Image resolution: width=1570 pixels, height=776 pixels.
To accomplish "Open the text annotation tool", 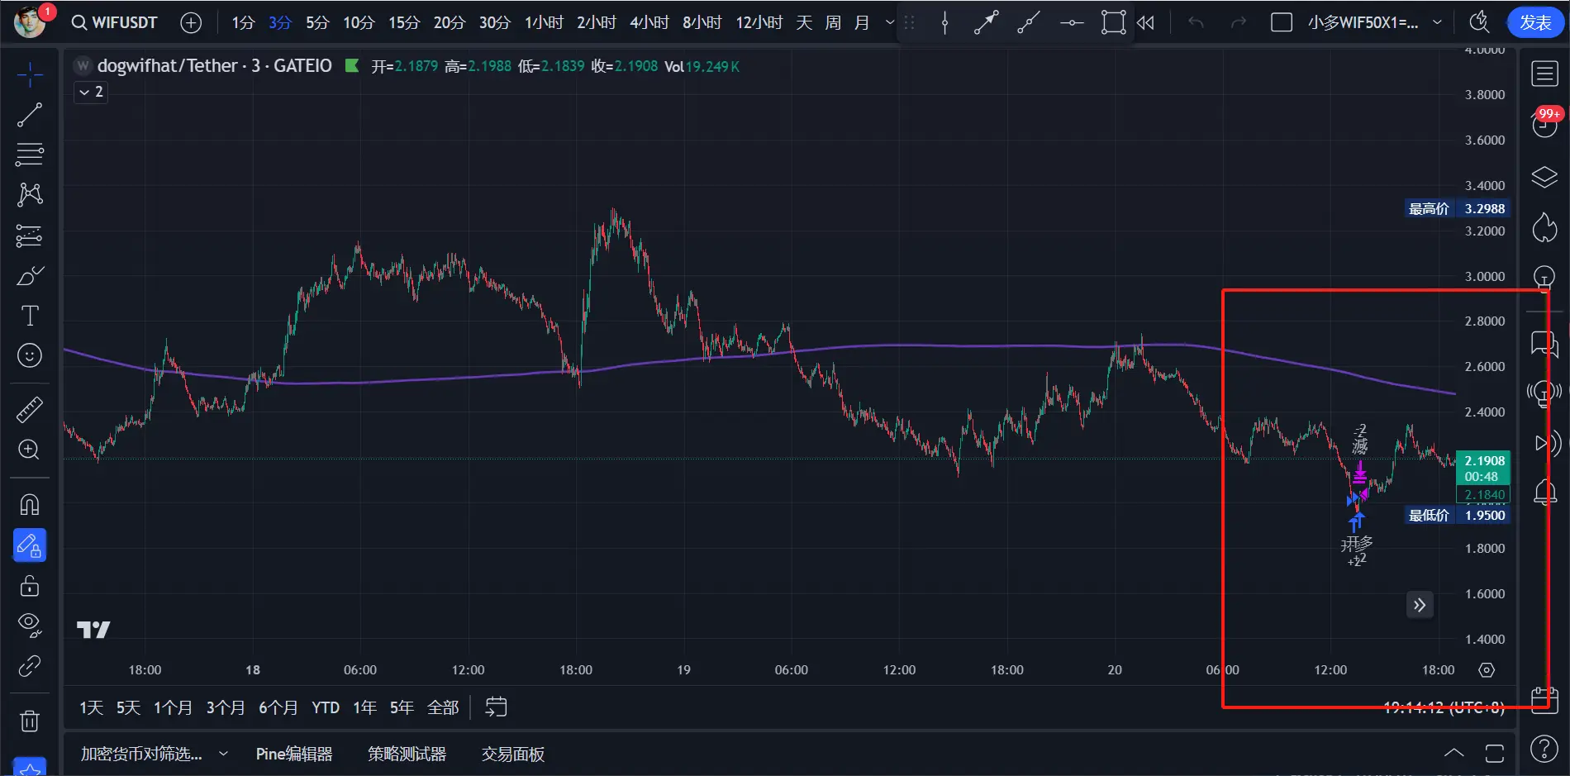I will coord(30,316).
